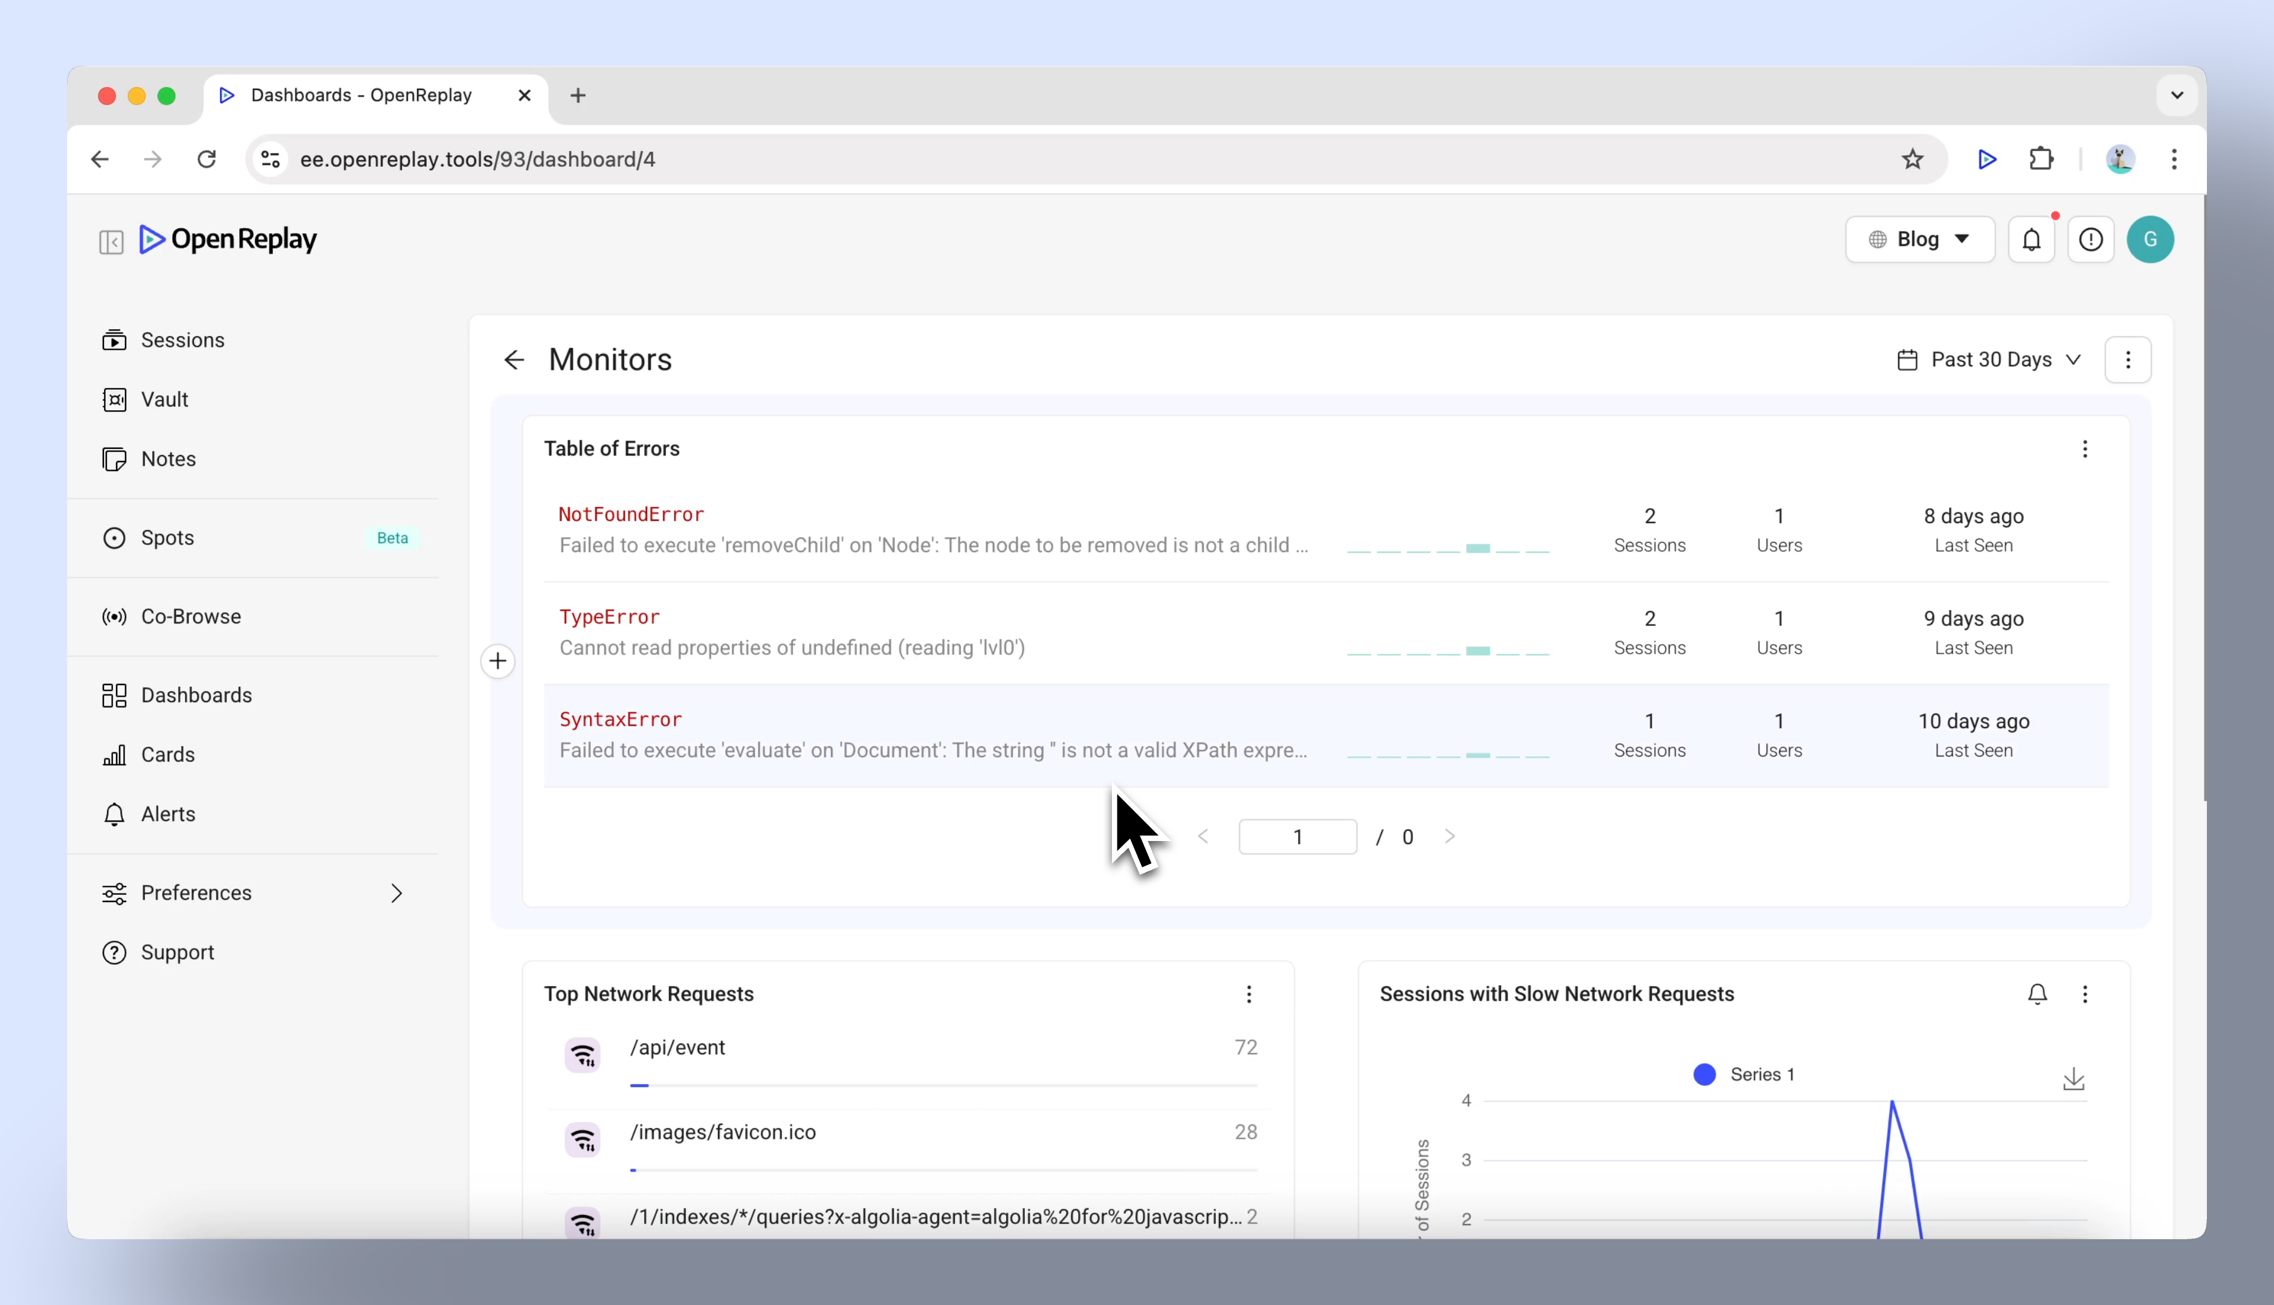Go to previous errors page
The height and width of the screenshot is (1305, 2274).
coord(1204,837)
